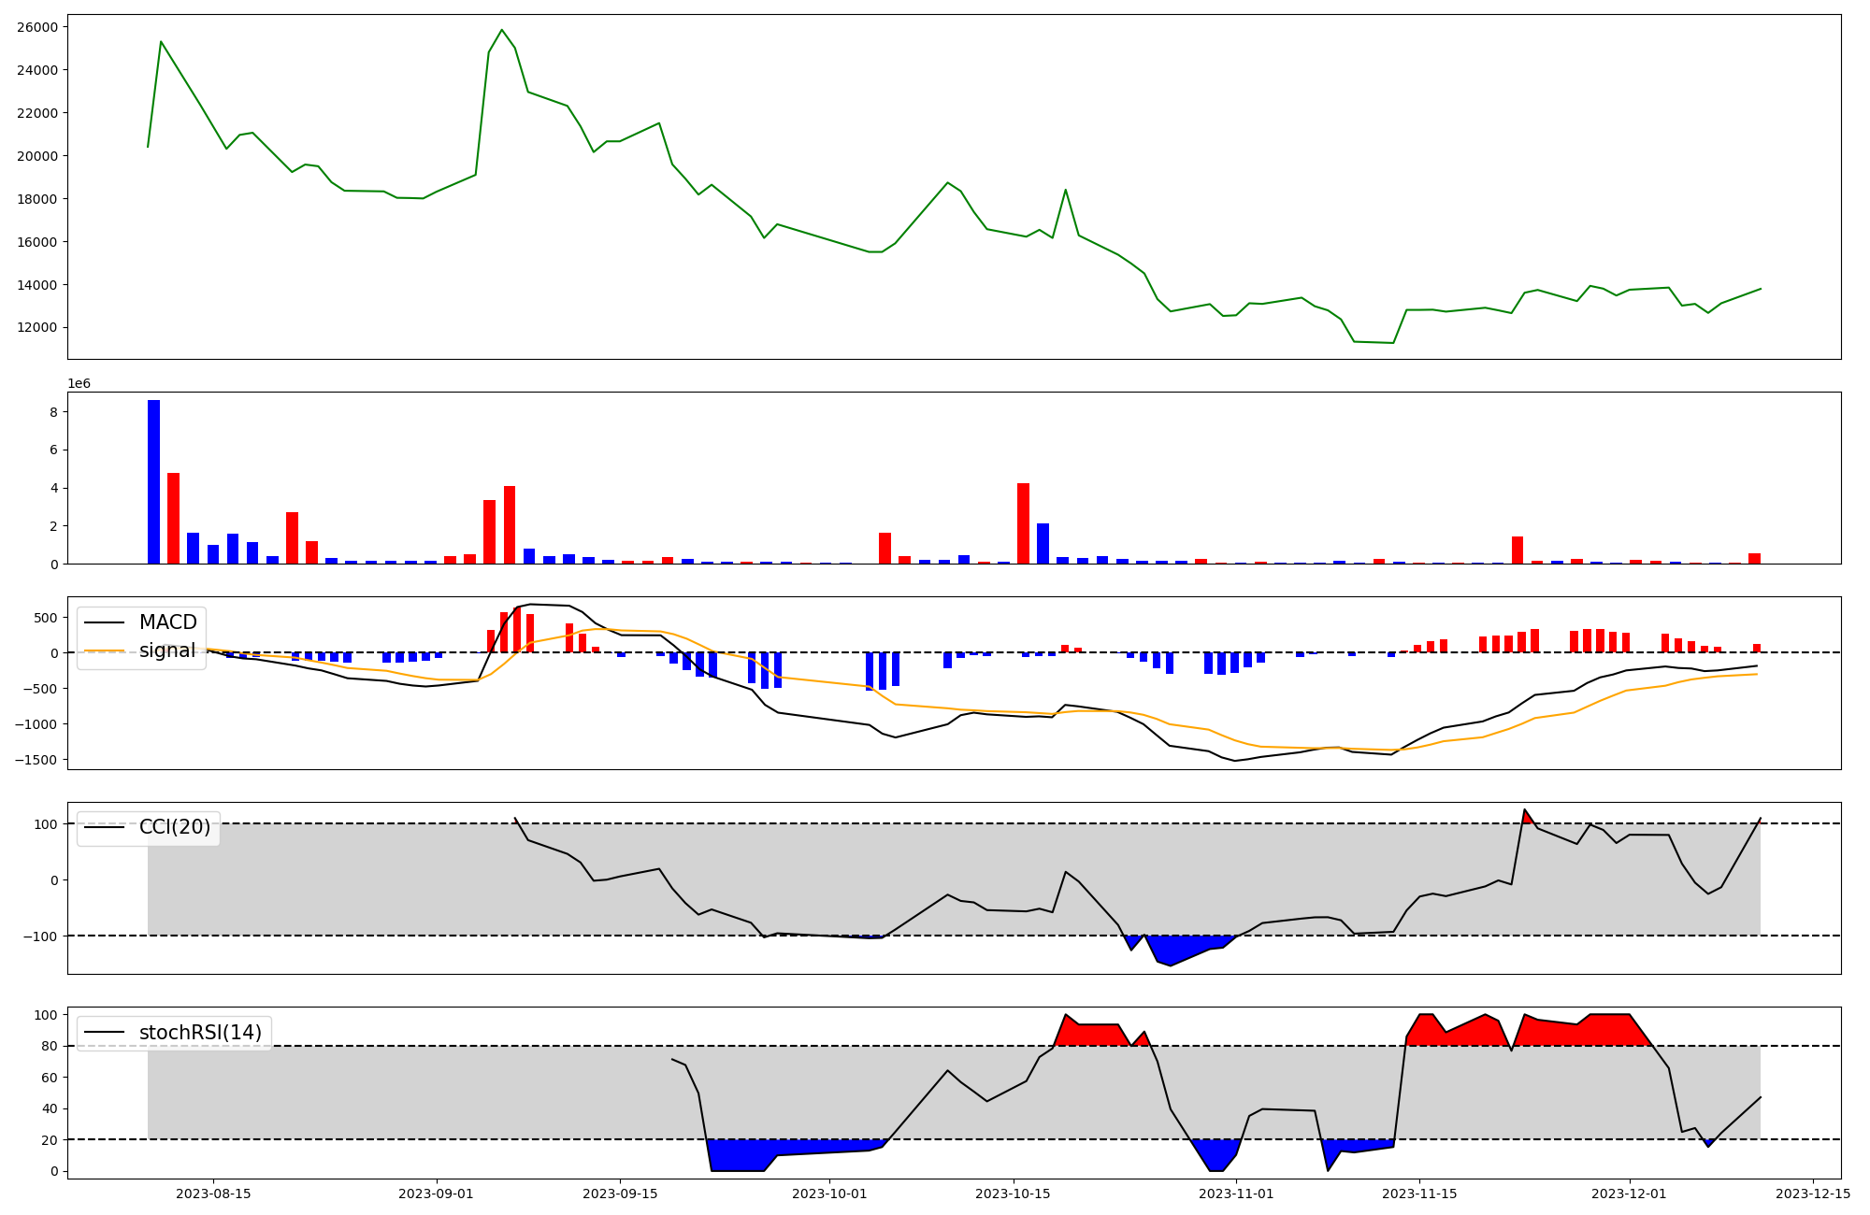Click the −100 label on CCI axis

point(41,936)
